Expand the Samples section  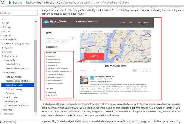click(1, 31)
